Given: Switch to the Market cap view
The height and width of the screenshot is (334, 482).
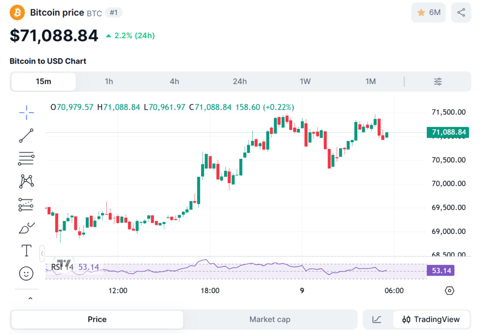Looking at the screenshot, I should 270,319.
